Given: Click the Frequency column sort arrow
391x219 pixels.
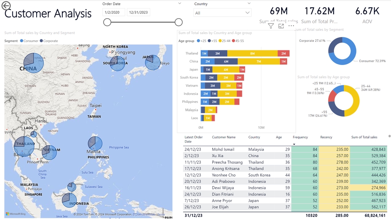Looking at the screenshot, I should (x=294, y=144).
